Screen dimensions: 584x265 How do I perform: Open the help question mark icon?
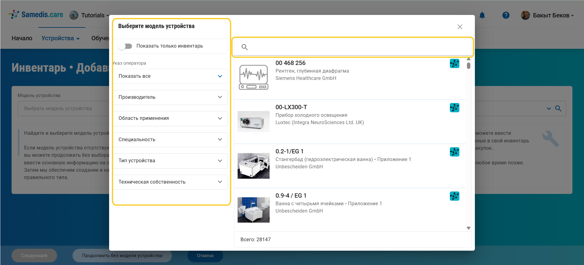pos(506,15)
